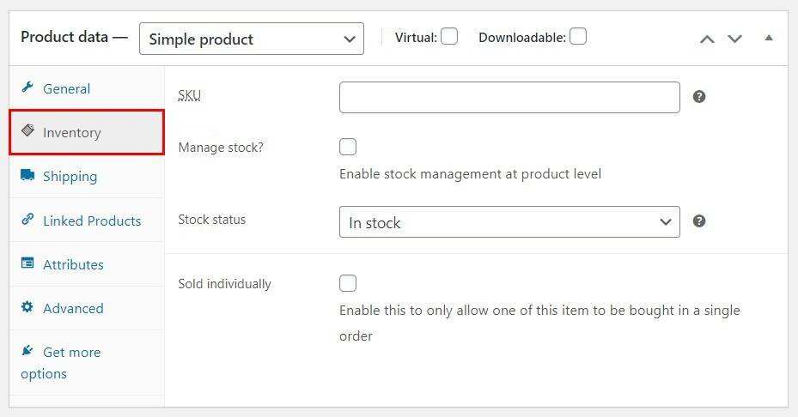
Task: Click the Linked Products chain icon
Action: click(27, 220)
